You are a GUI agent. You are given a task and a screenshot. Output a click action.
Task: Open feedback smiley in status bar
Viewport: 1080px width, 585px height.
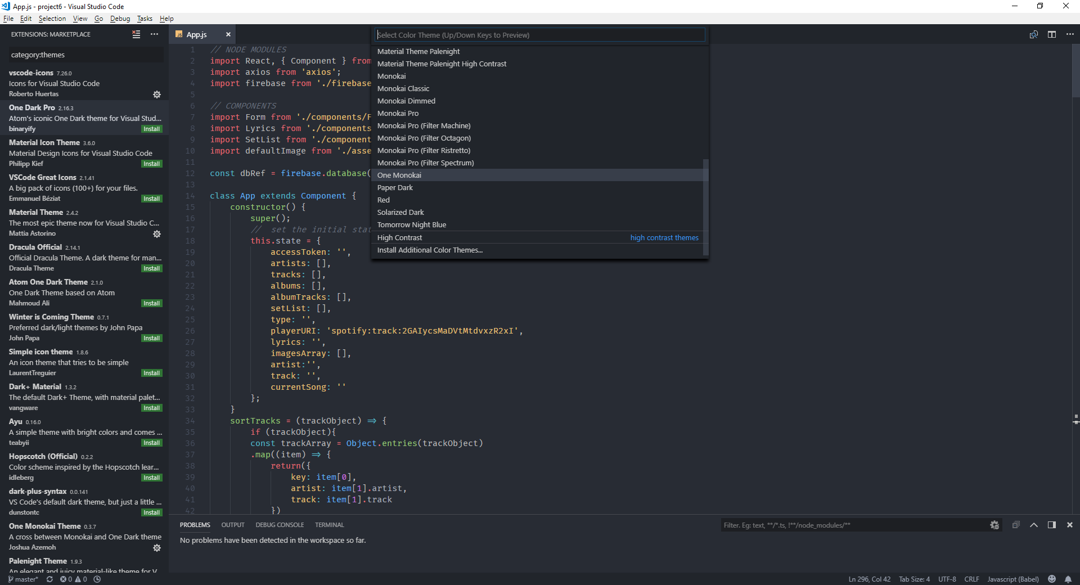1052,579
